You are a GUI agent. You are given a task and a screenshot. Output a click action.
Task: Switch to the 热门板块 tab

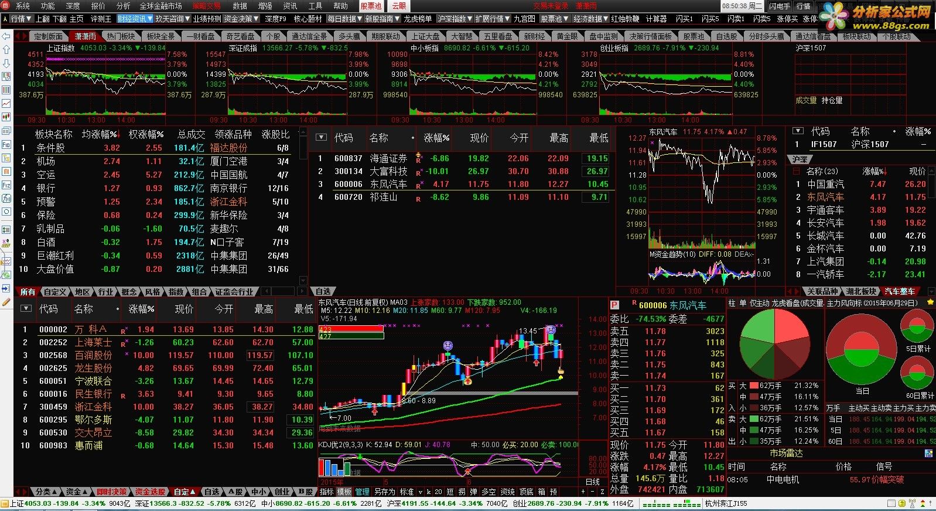tap(121, 36)
